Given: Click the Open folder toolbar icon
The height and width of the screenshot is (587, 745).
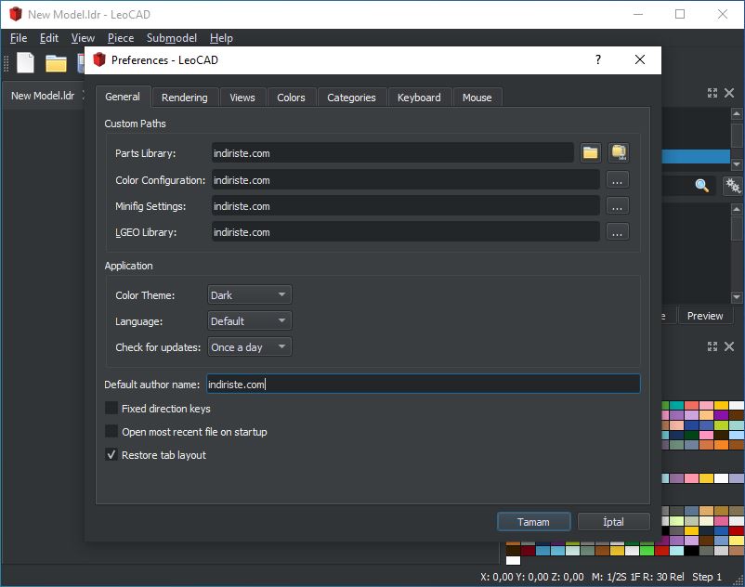Looking at the screenshot, I should click(56, 62).
